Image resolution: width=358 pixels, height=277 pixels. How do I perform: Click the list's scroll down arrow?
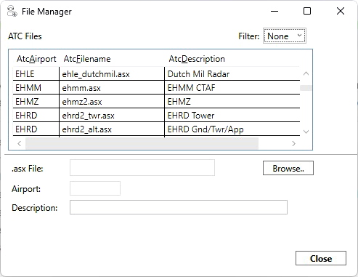click(x=306, y=132)
